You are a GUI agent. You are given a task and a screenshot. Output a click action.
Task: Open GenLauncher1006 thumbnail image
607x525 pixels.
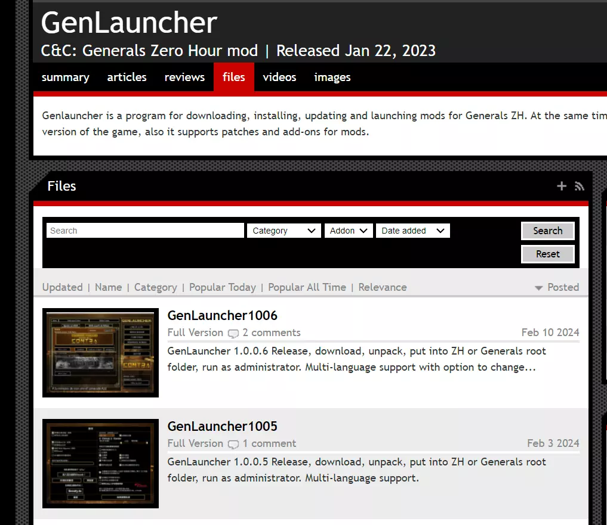point(100,353)
